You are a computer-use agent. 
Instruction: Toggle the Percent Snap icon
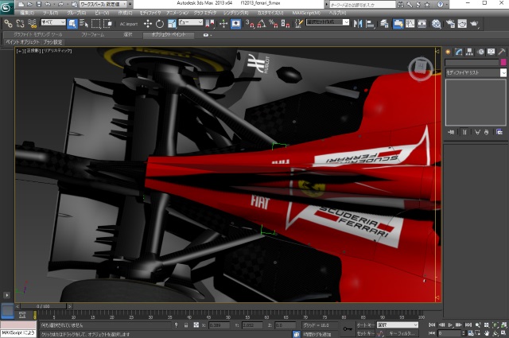point(274,24)
